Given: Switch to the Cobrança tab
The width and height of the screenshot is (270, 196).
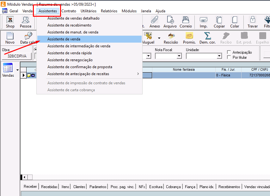Looking at the screenshot, I should point(173,187).
